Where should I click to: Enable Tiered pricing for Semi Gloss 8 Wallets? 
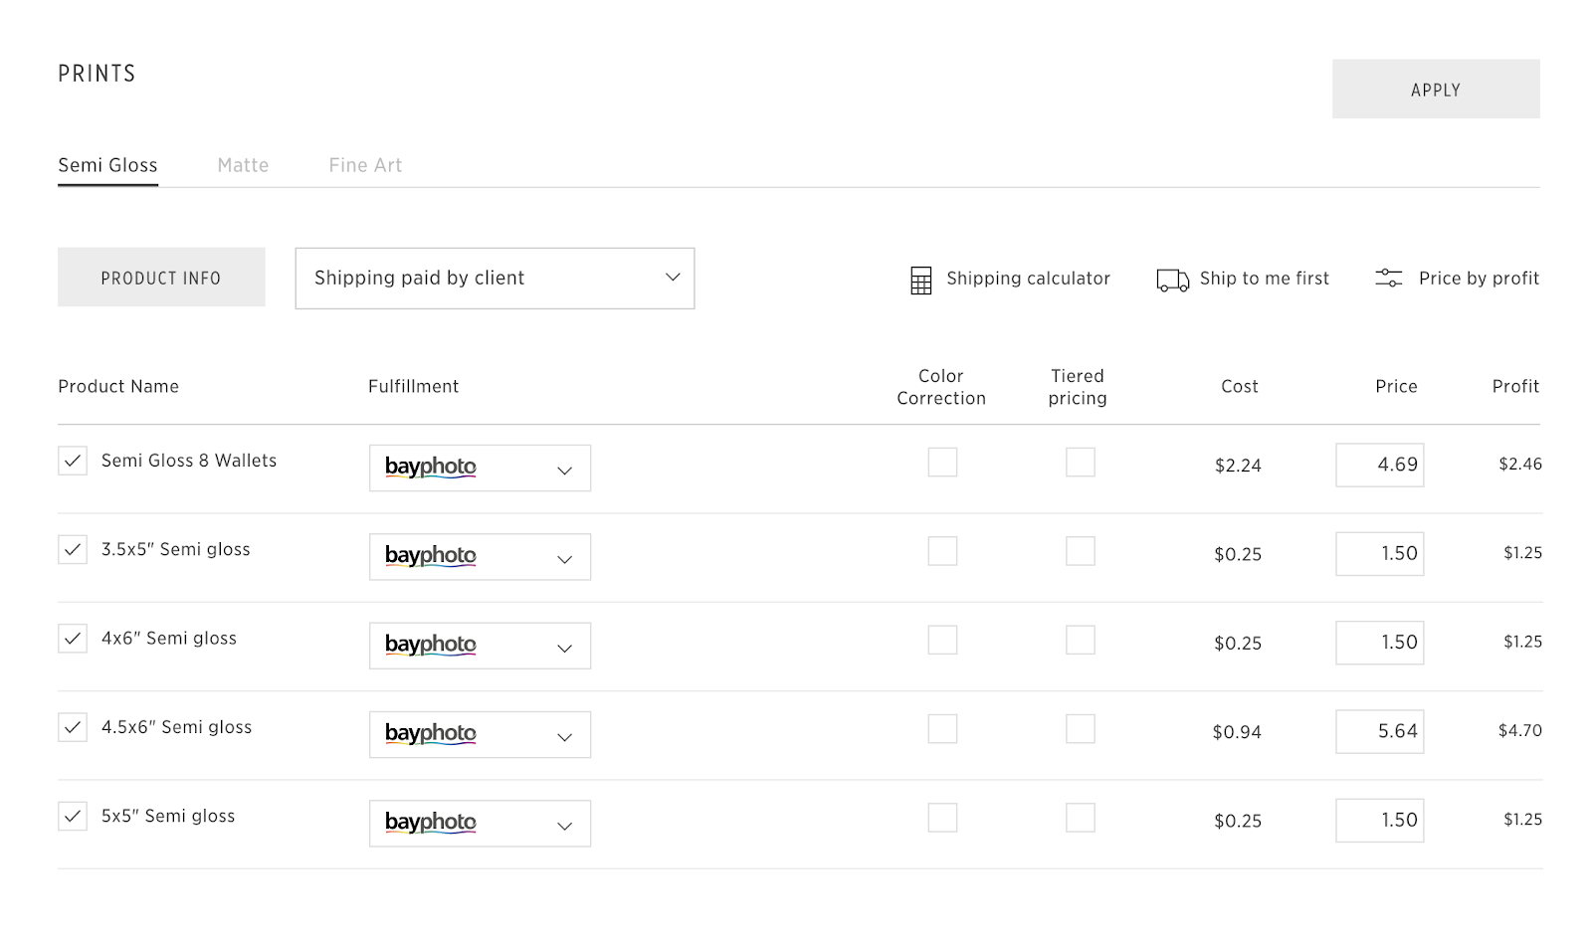[1080, 463]
